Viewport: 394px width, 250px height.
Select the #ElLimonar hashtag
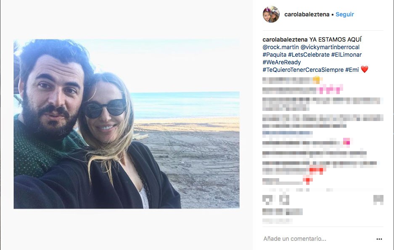346,55
